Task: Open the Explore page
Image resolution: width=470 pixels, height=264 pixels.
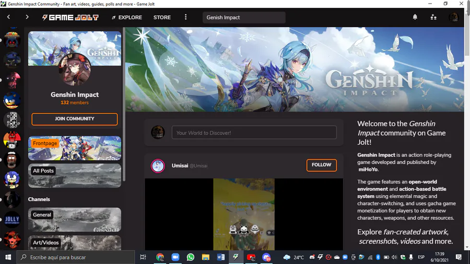Action: pos(127,17)
